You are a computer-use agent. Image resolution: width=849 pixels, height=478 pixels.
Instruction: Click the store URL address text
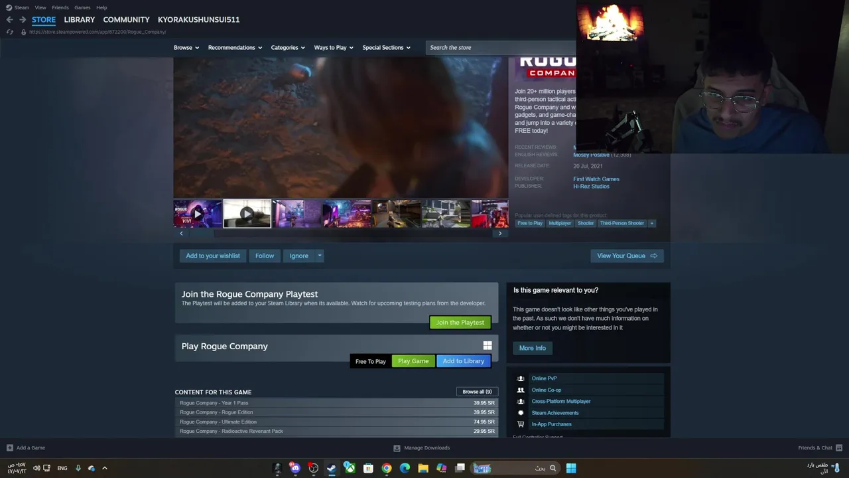(x=98, y=32)
